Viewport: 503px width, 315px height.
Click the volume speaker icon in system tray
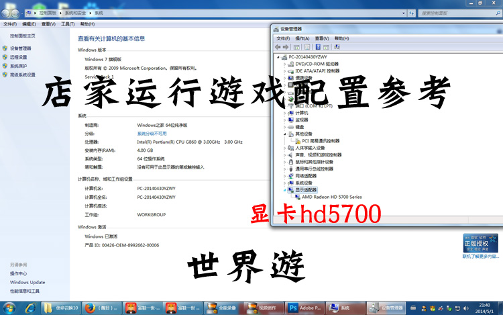pyautogui.click(x=466, y=308)
